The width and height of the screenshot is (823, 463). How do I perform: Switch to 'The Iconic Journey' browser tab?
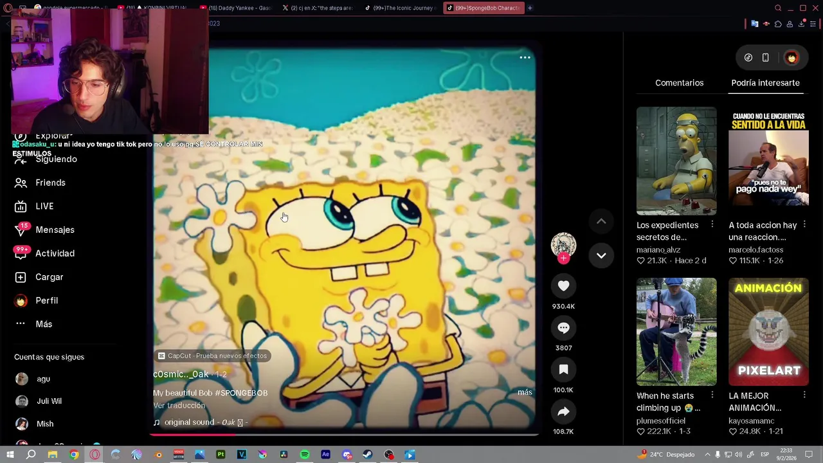pos(401,8)
